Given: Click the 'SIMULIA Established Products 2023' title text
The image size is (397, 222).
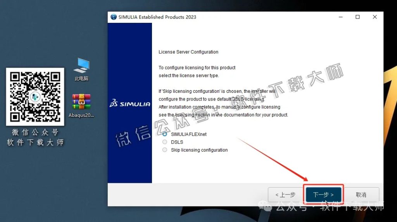Looking at the screenshot, I should click(157, 17).
